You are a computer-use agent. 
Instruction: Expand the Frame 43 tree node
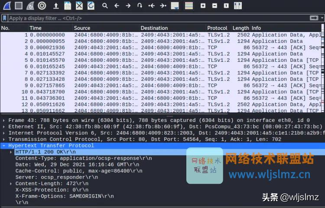point(4,120)
